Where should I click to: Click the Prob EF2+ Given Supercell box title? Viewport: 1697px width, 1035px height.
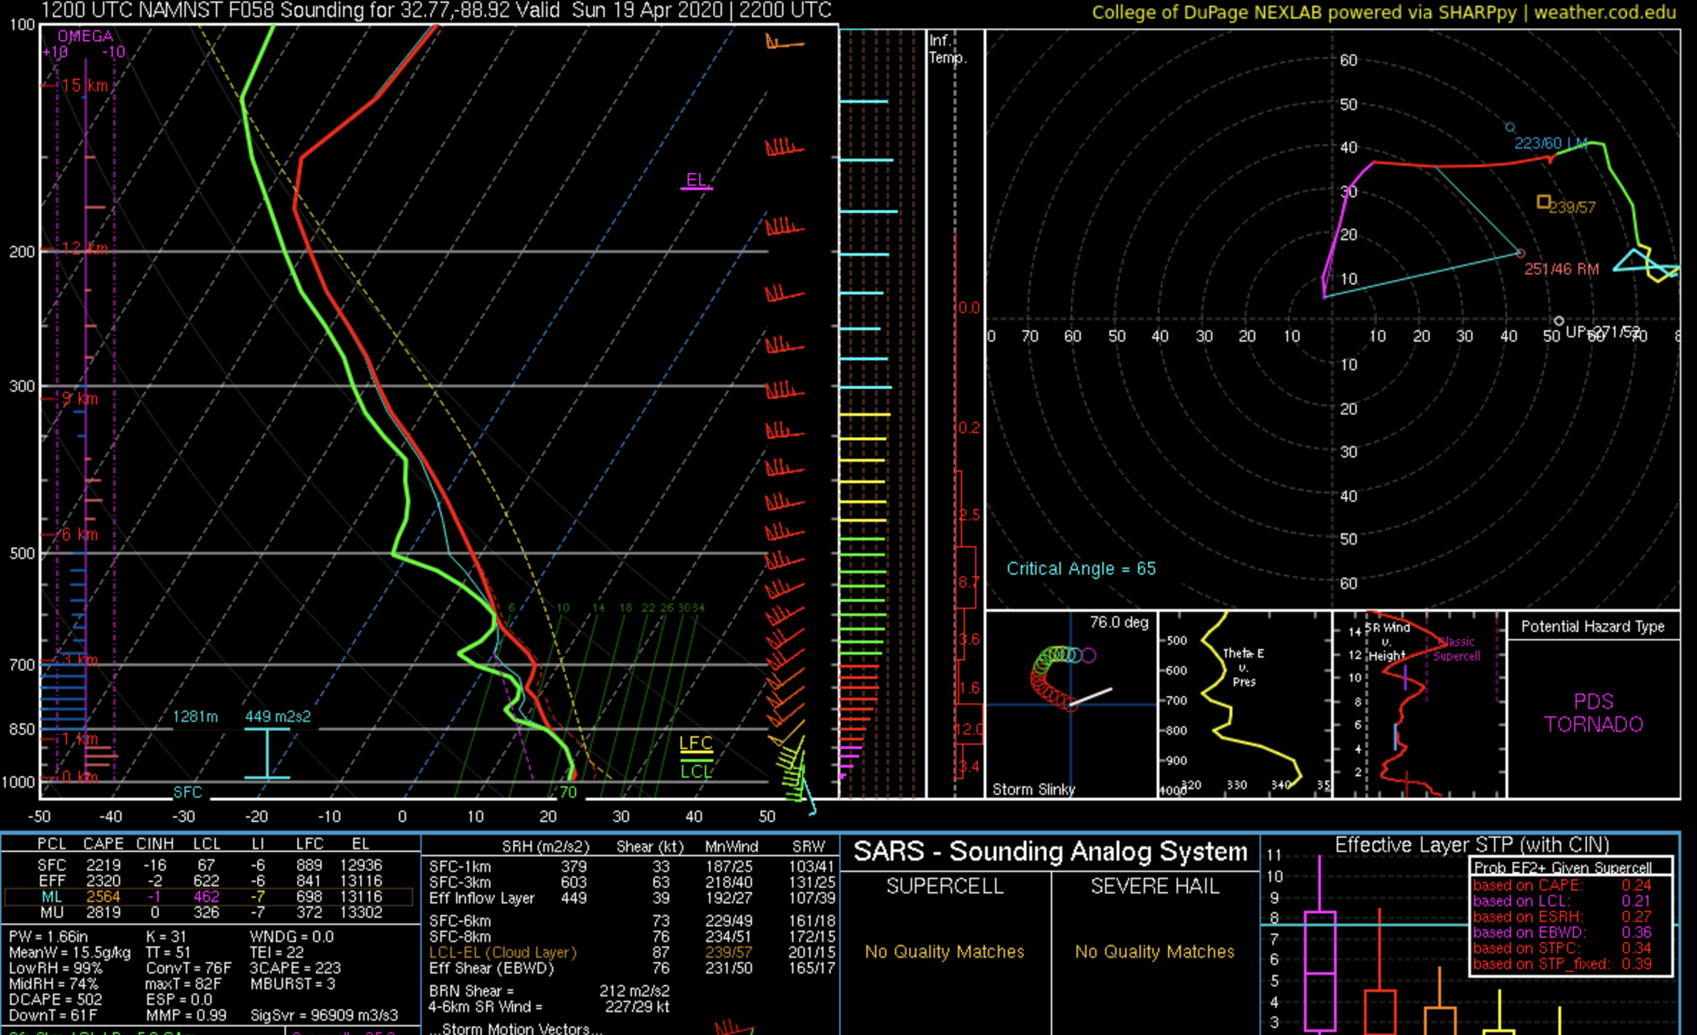click(1563, 868)
